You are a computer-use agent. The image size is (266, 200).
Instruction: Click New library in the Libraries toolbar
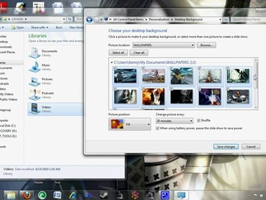(76, 27)
